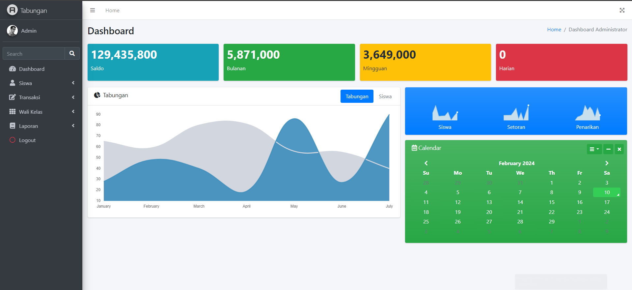
Task: Click the fullscreen expand icon
Action: 622,10
